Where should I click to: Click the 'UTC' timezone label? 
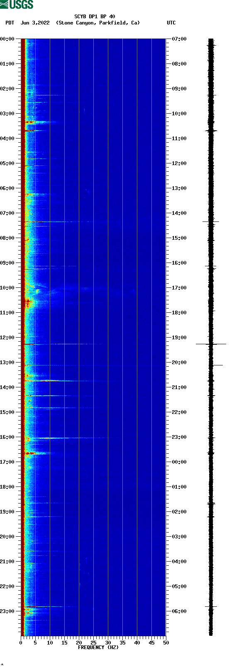tap(171, 23)
